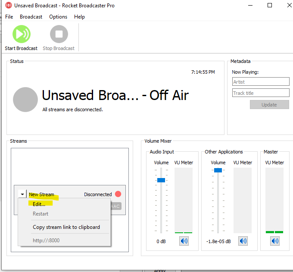Expand the New Stream dropdown arrow
This screenshot has width=293, height=272.
(22, 194)
